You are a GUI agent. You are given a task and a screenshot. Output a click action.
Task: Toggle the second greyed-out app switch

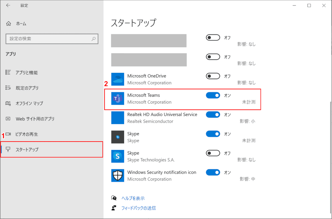point(213,57)
